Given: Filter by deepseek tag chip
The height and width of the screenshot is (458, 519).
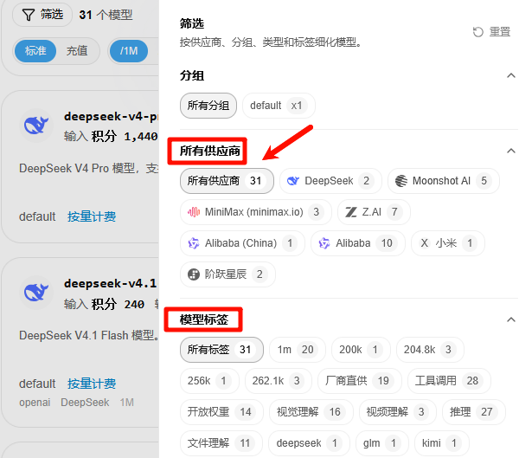Looking at the screenshot, I should click(x=309, y=443).
